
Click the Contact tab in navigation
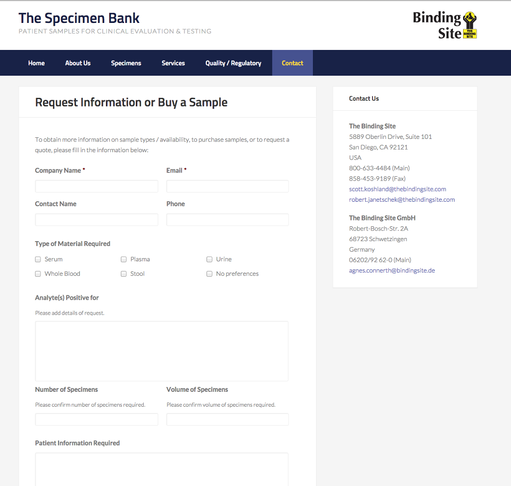(292, 63)
